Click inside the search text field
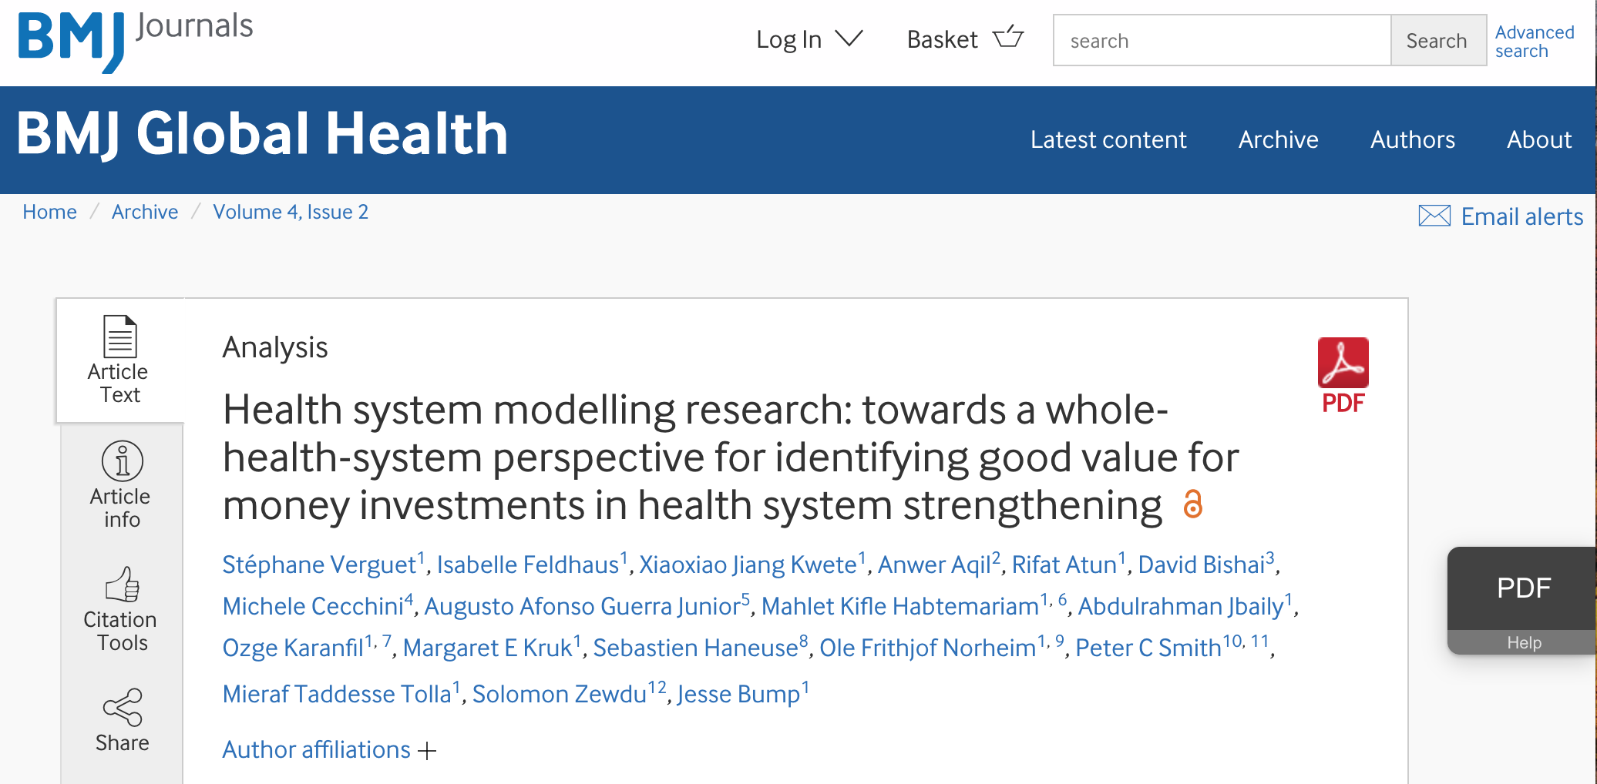 pos(1222,41)
